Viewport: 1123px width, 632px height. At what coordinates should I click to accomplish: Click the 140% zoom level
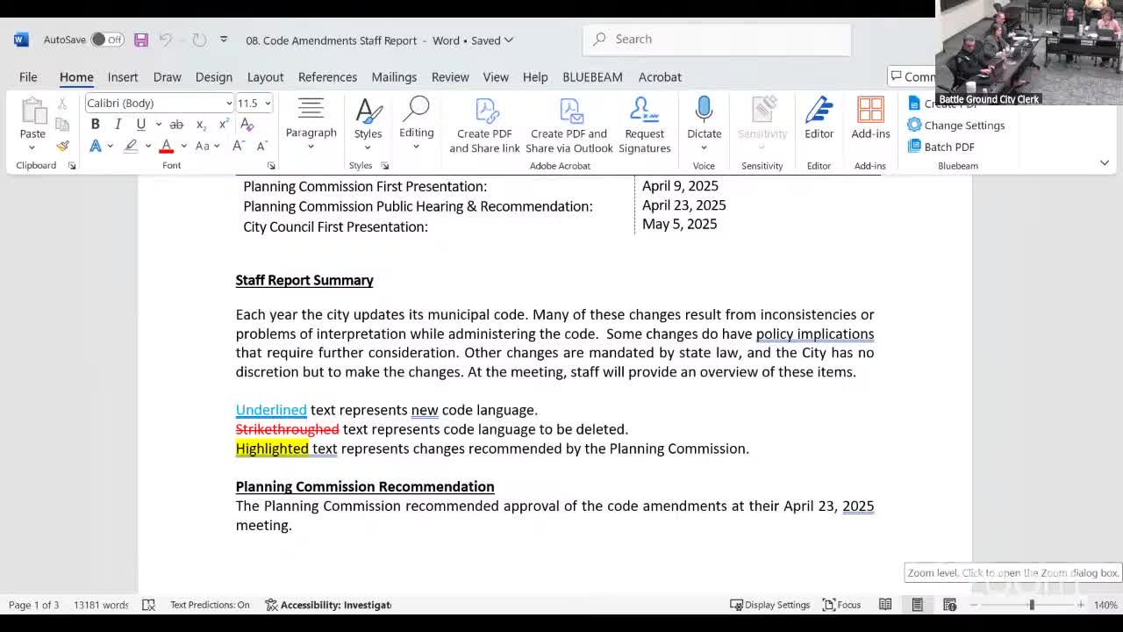tap(1105, 605)
